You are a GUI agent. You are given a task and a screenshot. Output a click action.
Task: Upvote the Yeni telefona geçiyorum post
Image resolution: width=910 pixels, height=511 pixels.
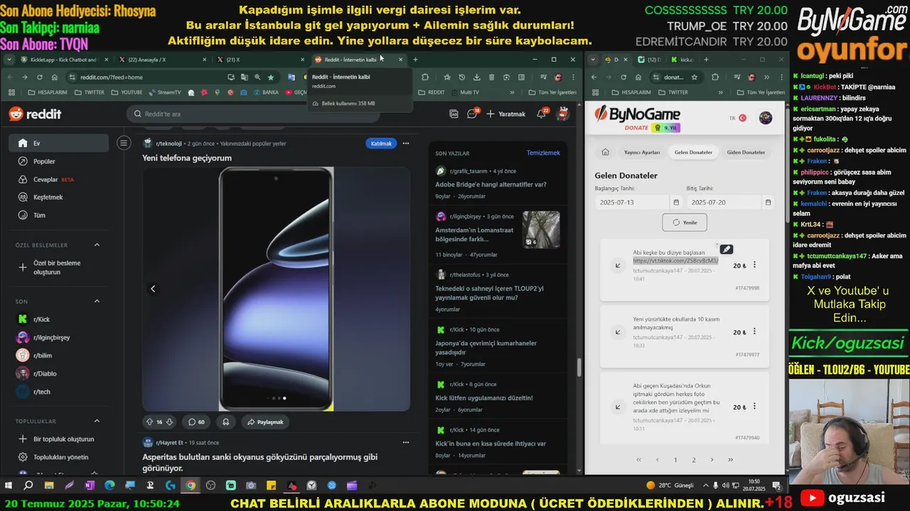click(149, 422)
